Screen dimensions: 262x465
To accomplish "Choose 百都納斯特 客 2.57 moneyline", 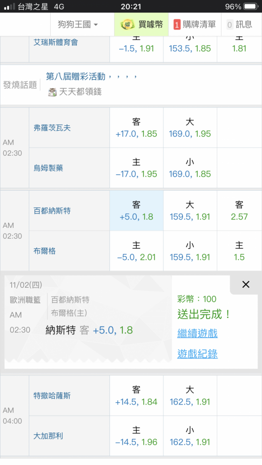I will (x=239, y=211).
